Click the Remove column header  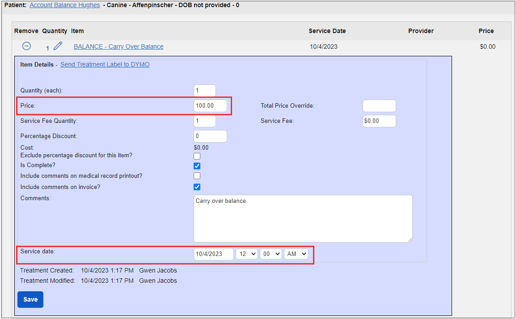coord(26,31)
